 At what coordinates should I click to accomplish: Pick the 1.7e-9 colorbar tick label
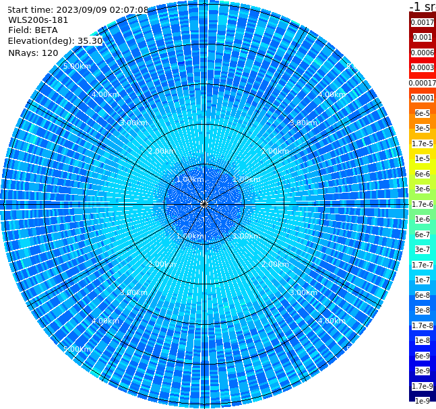[423, 386]
